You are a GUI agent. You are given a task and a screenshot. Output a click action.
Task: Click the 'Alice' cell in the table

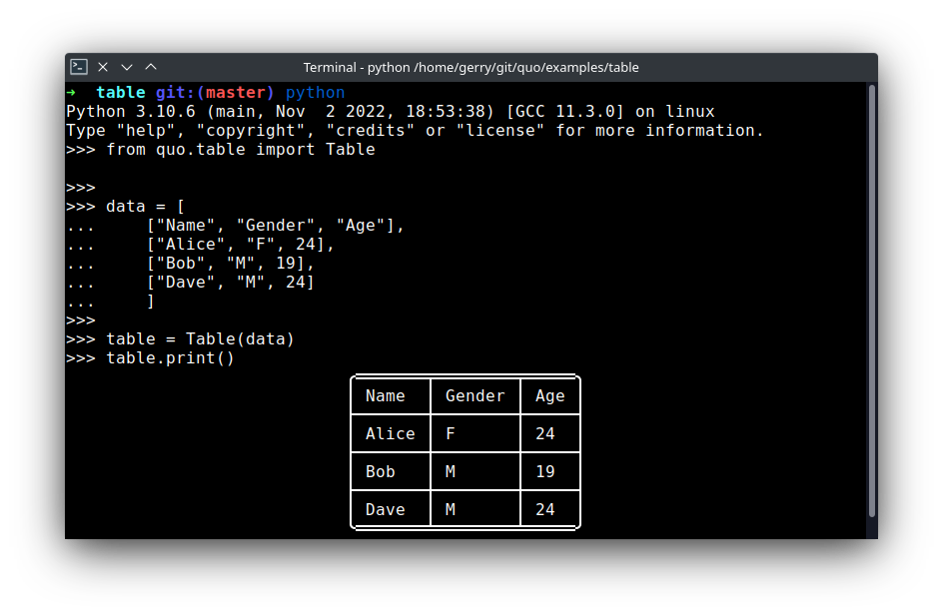(x=390, y=434)
